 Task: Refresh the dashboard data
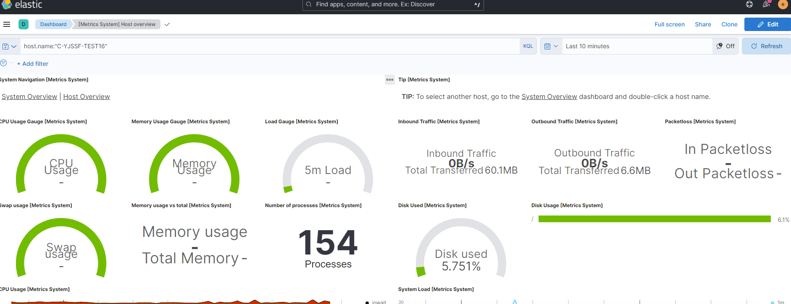tap(767, 46)
